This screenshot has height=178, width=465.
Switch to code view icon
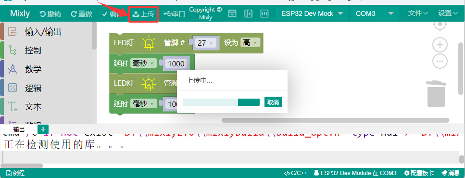[264, 13]
